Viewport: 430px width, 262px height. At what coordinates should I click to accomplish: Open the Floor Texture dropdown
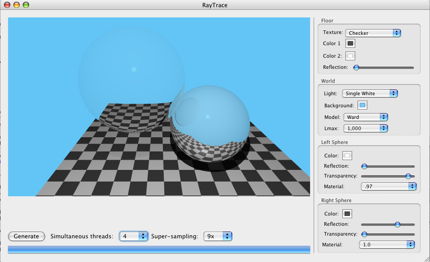[x=373, y=33]
